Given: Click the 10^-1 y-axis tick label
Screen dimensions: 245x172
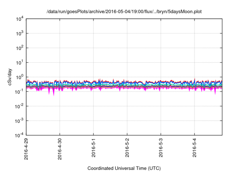Looking at the screenshot, I should coord(19,92).
